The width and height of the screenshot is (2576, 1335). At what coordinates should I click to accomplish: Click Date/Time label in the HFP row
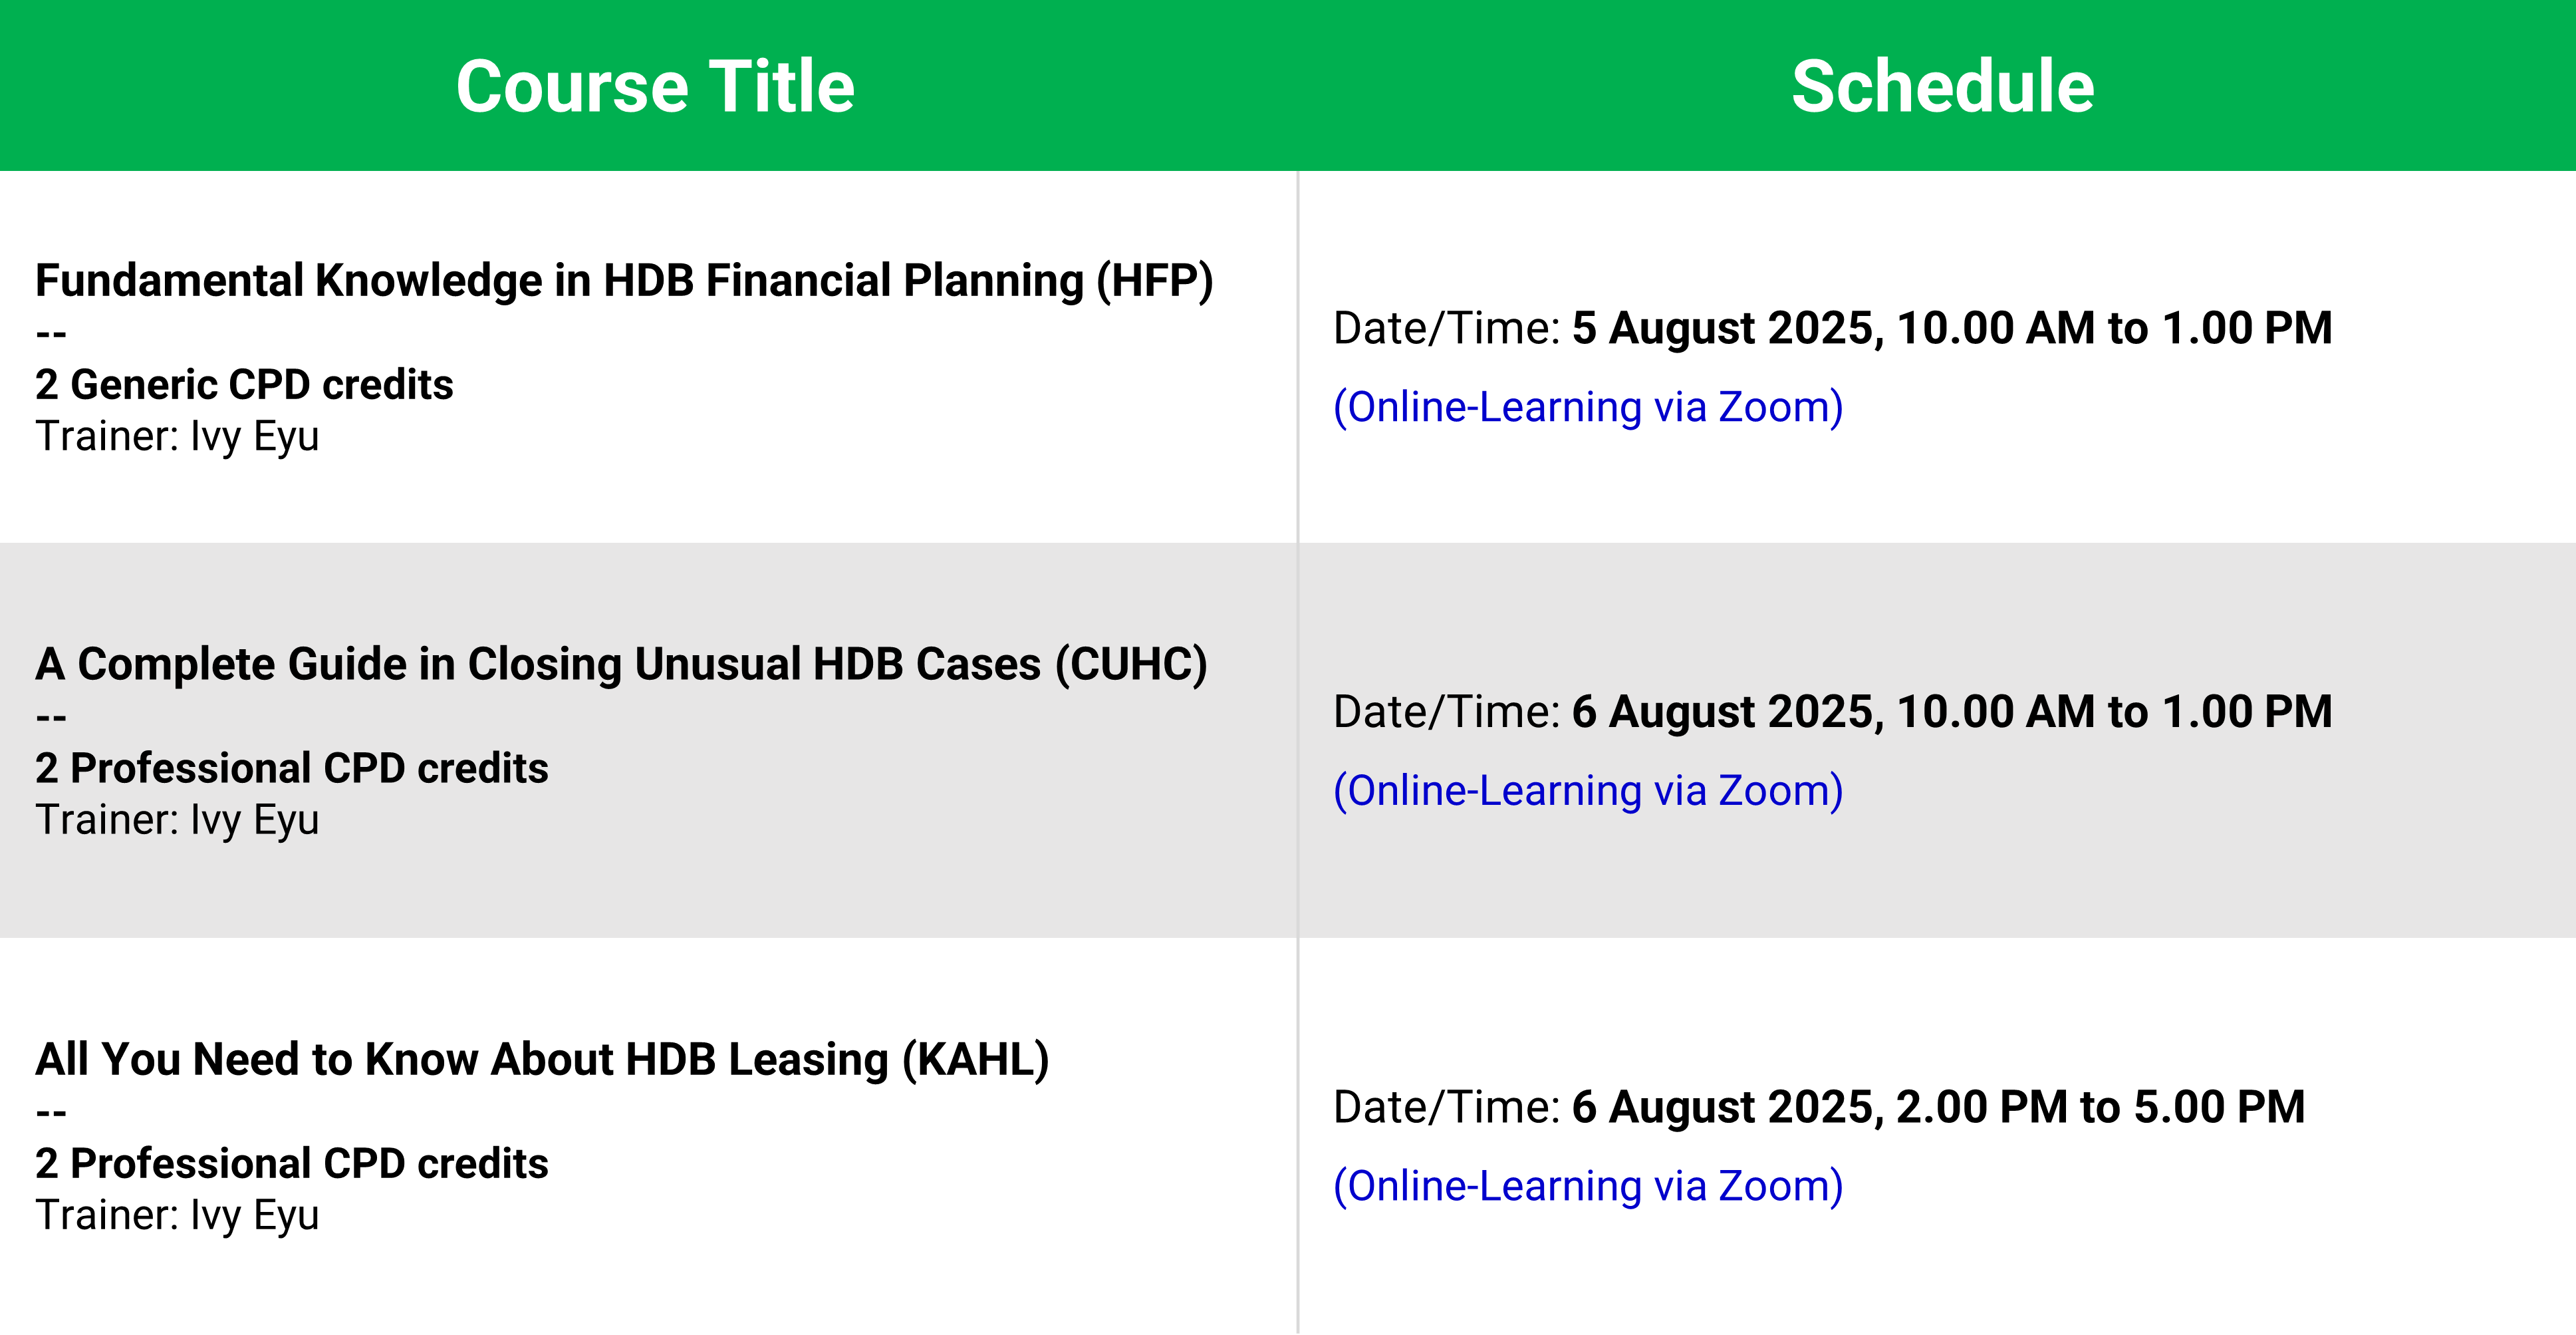pos(1446,329)
